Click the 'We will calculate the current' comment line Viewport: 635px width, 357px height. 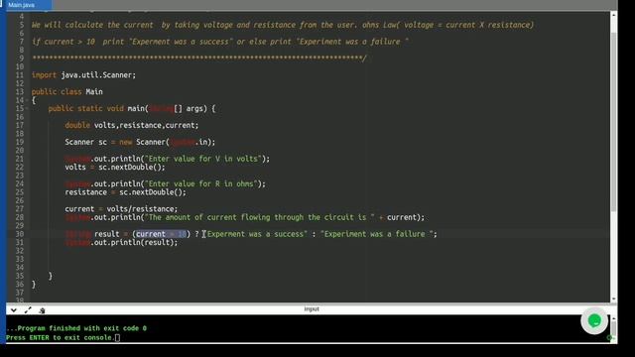(x=283, y=25)
